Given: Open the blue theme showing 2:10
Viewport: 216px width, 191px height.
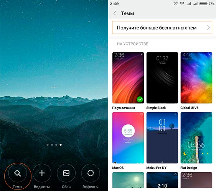Looking at the screenshot, I should (162, 180).
